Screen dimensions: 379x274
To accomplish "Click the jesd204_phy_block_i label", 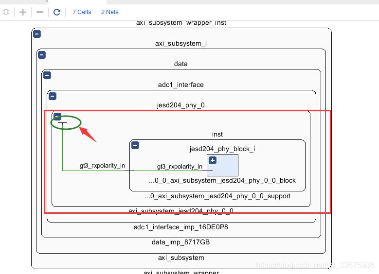I will [222, 149].
